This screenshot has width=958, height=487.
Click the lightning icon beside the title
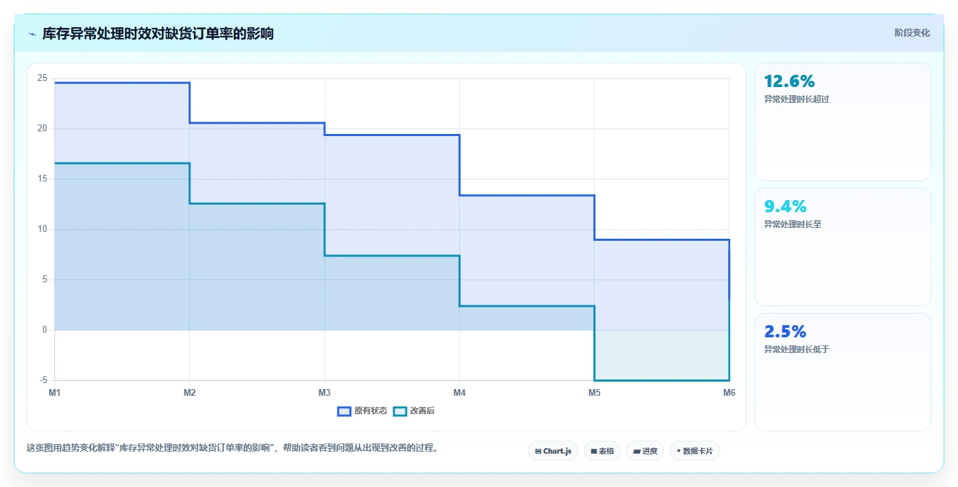[x=32, y=34]
